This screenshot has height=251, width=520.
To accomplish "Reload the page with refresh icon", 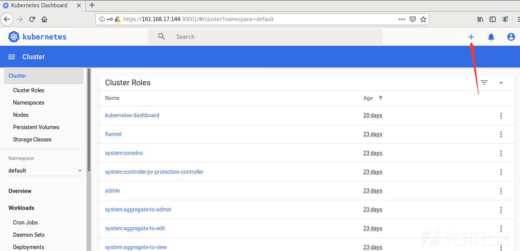I will 32,19.
